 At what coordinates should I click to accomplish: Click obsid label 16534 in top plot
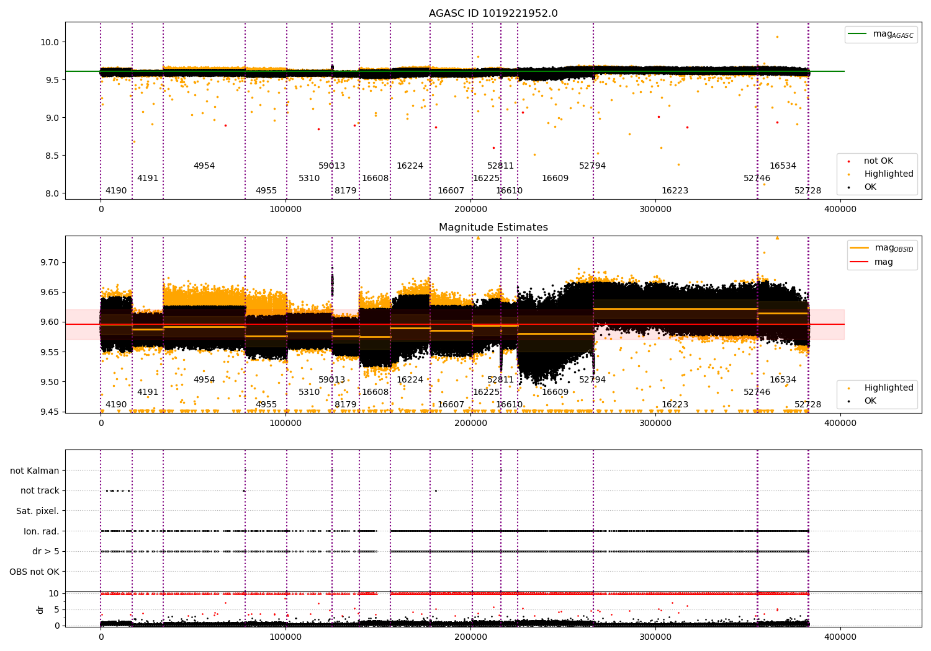(783, 166)
